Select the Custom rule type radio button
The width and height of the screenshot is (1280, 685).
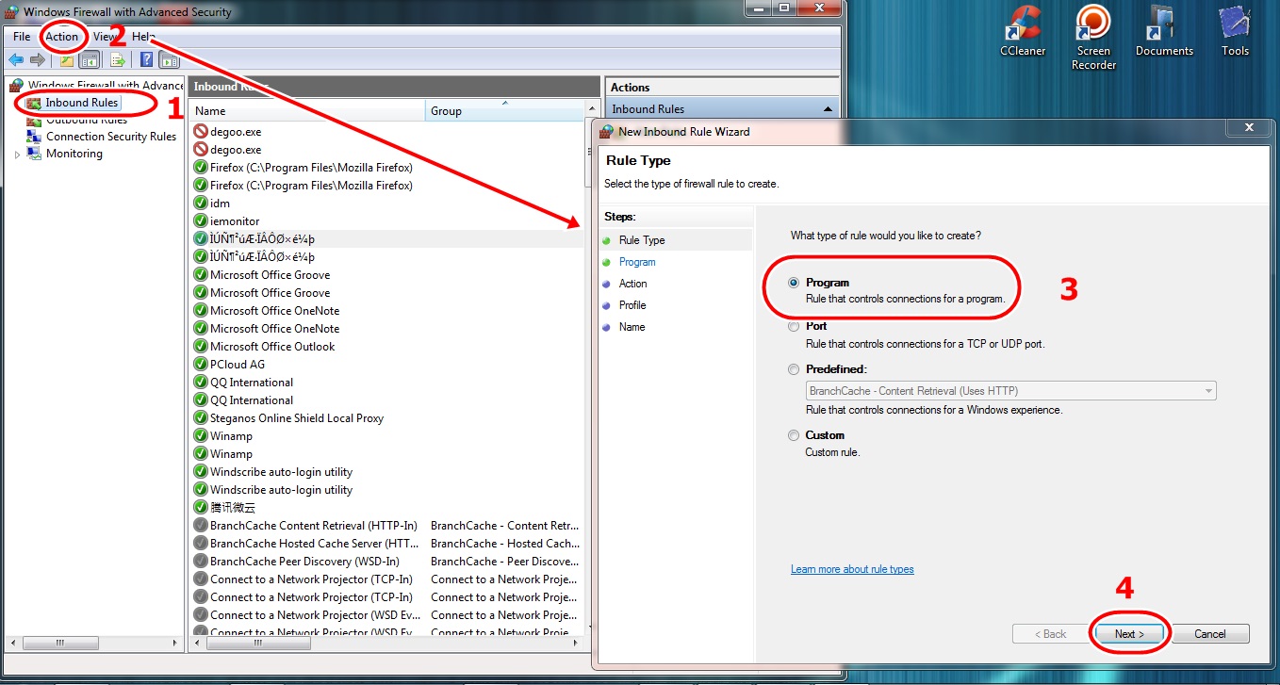(x=794, y=435)
